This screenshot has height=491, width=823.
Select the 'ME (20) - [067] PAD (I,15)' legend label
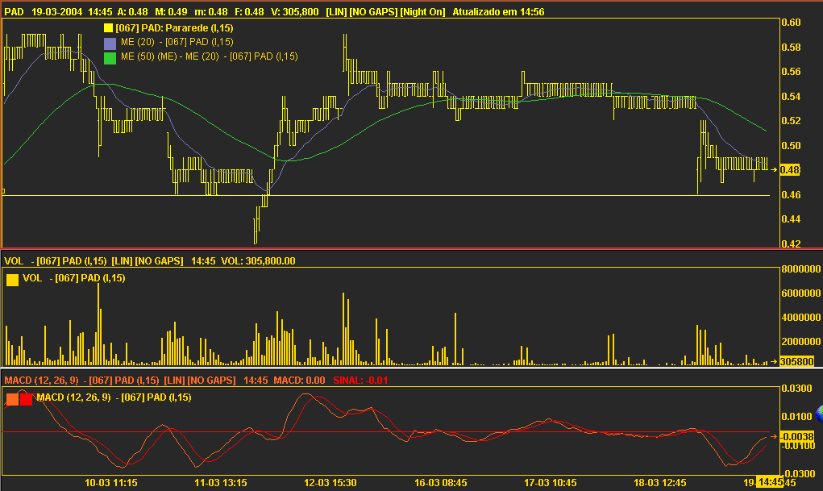[177, 42]
